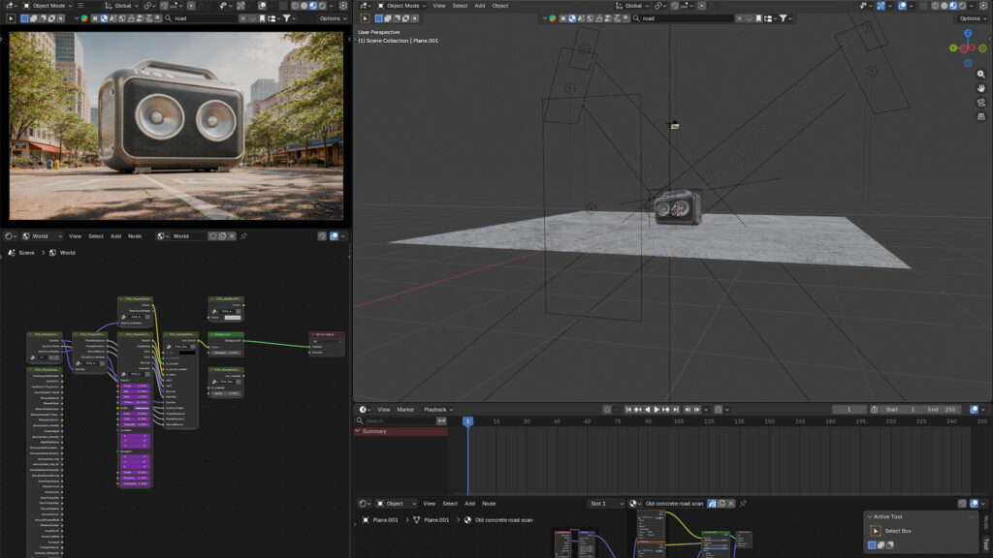Enable auto keyframing in the timeline
The height and width of the screenshot is (558, 993).
click(x=607, y=408)
